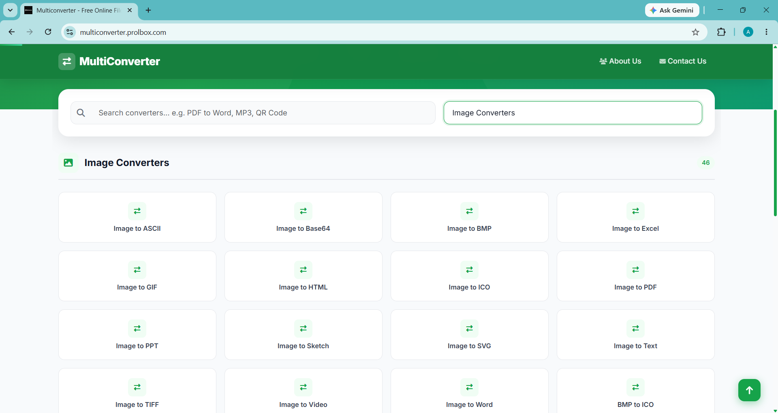The image size is (778, 413).
Task: Click the MultiConverter logo icon
Action: [67, 62]
